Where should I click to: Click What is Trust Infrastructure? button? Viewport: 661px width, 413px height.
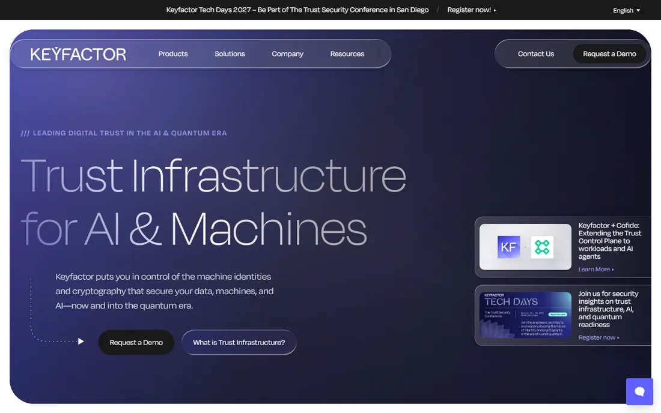click(239, 342)
